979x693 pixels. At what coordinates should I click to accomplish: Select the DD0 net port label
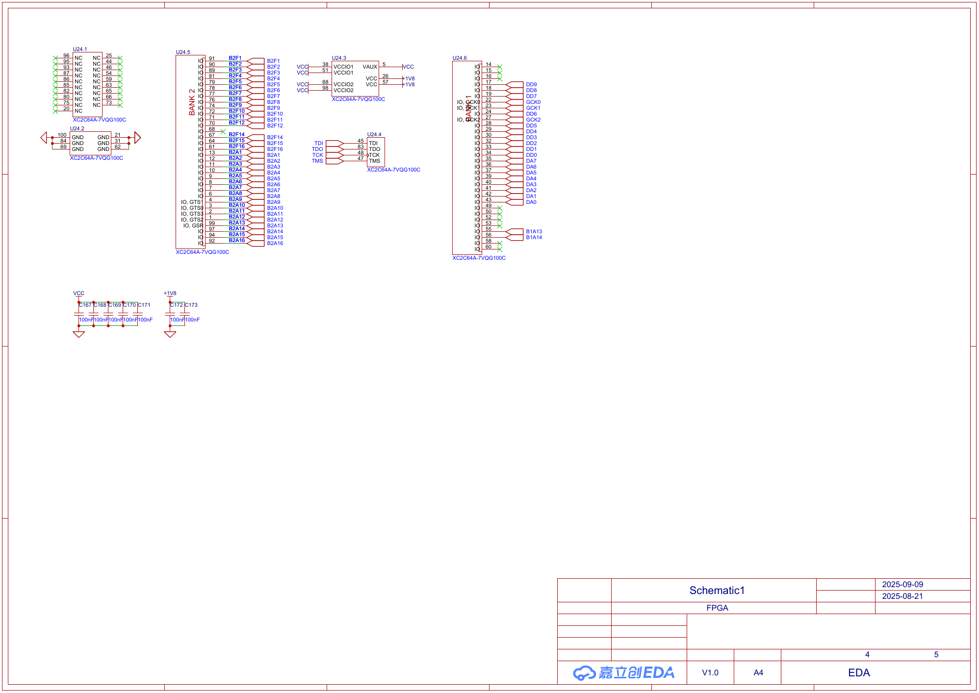tap(531, 155)
